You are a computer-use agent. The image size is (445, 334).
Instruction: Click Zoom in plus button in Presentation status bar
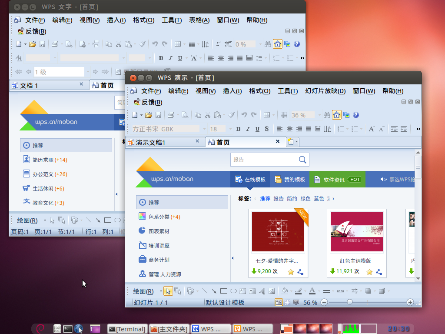(x=410, y=303)
